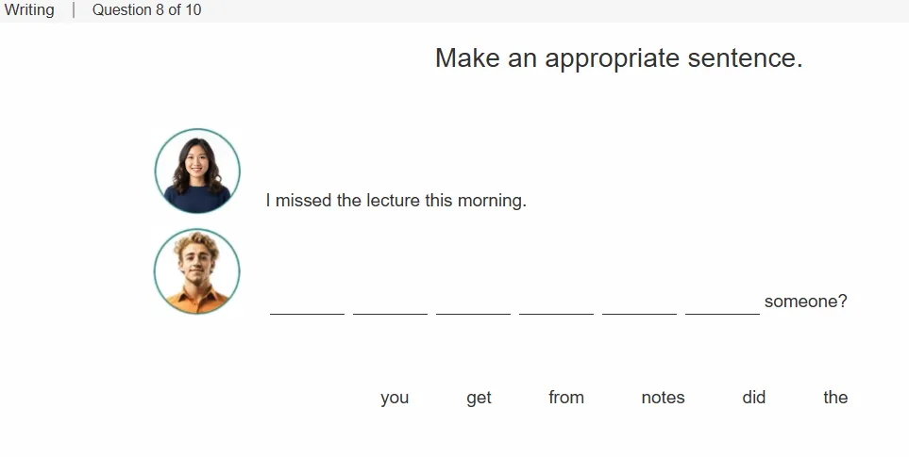Image resolution: width=909 pixels, height=457 pixels.
Task: Click the blank just before "someone?"
Action: tap(722, 303)
